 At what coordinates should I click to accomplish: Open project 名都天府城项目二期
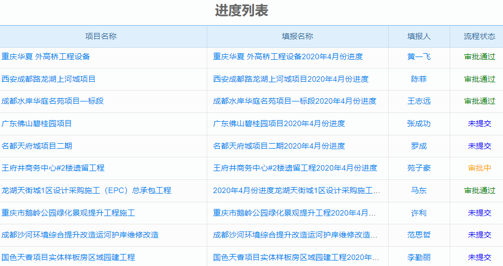37,146
